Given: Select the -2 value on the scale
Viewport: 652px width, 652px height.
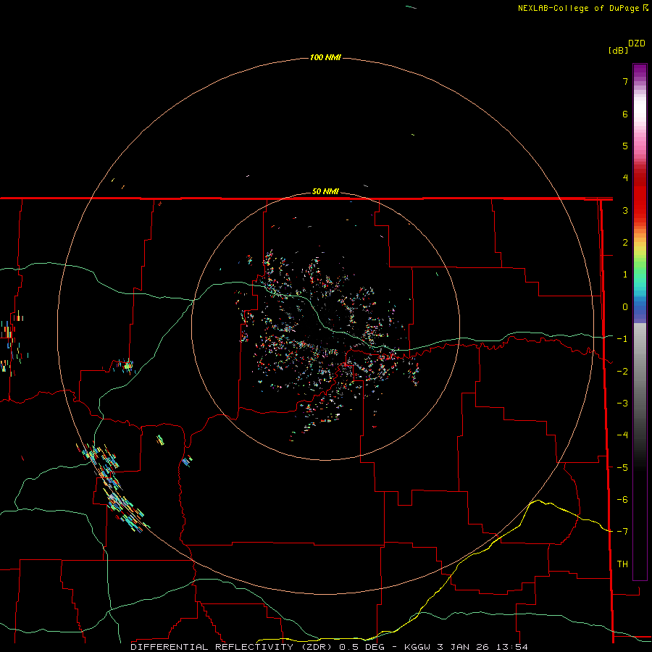Looking at the screenshot, I should (622, 372).
